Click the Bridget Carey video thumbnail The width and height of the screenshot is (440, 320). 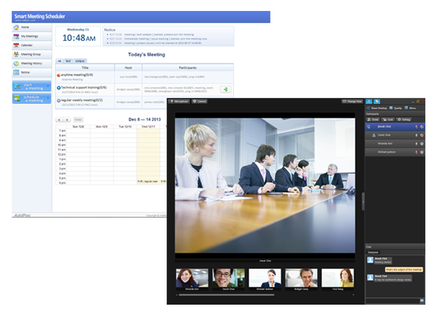[x=301, y=278]
